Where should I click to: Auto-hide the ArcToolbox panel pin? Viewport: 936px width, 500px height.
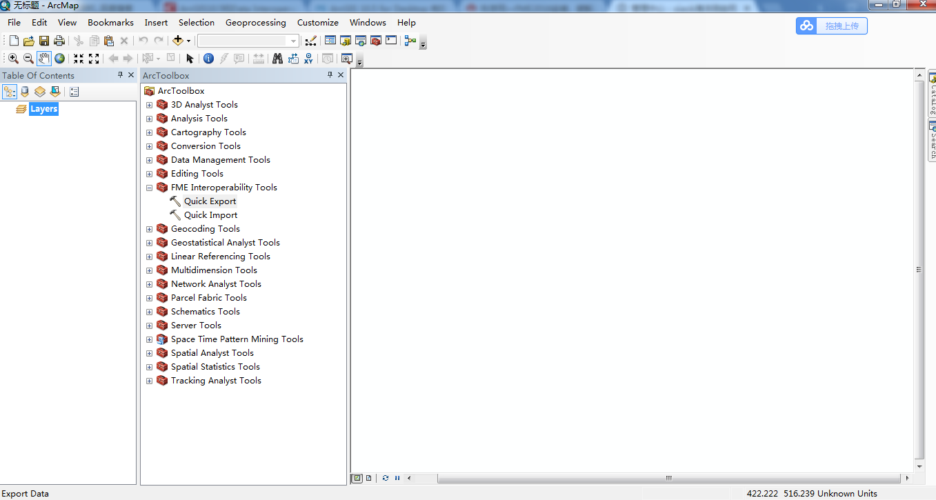330,75
